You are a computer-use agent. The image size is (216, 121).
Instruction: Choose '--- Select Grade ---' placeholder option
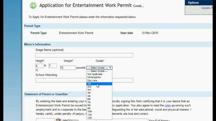pyautogui.click(x=99, y=71)
